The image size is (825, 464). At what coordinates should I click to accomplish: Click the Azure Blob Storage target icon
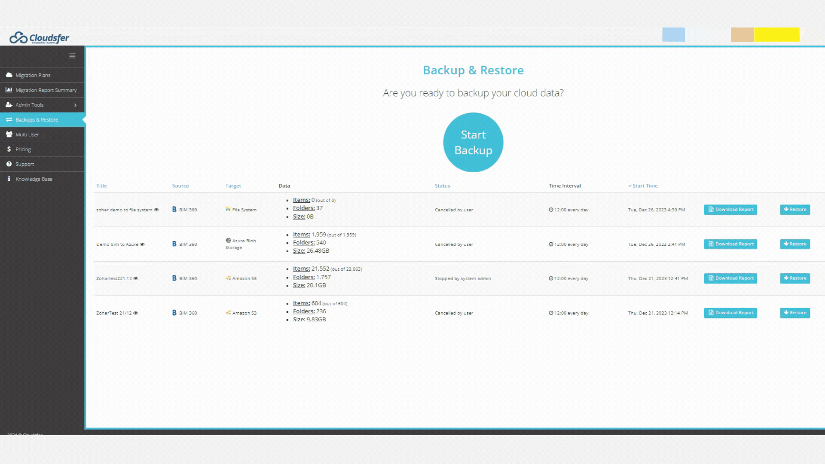tap(228, 240)
